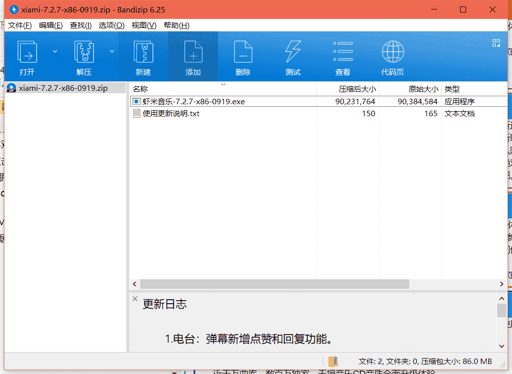Click the 更新日志 heading in preview
Screen dimensions: 512x374
pos(165,304)
